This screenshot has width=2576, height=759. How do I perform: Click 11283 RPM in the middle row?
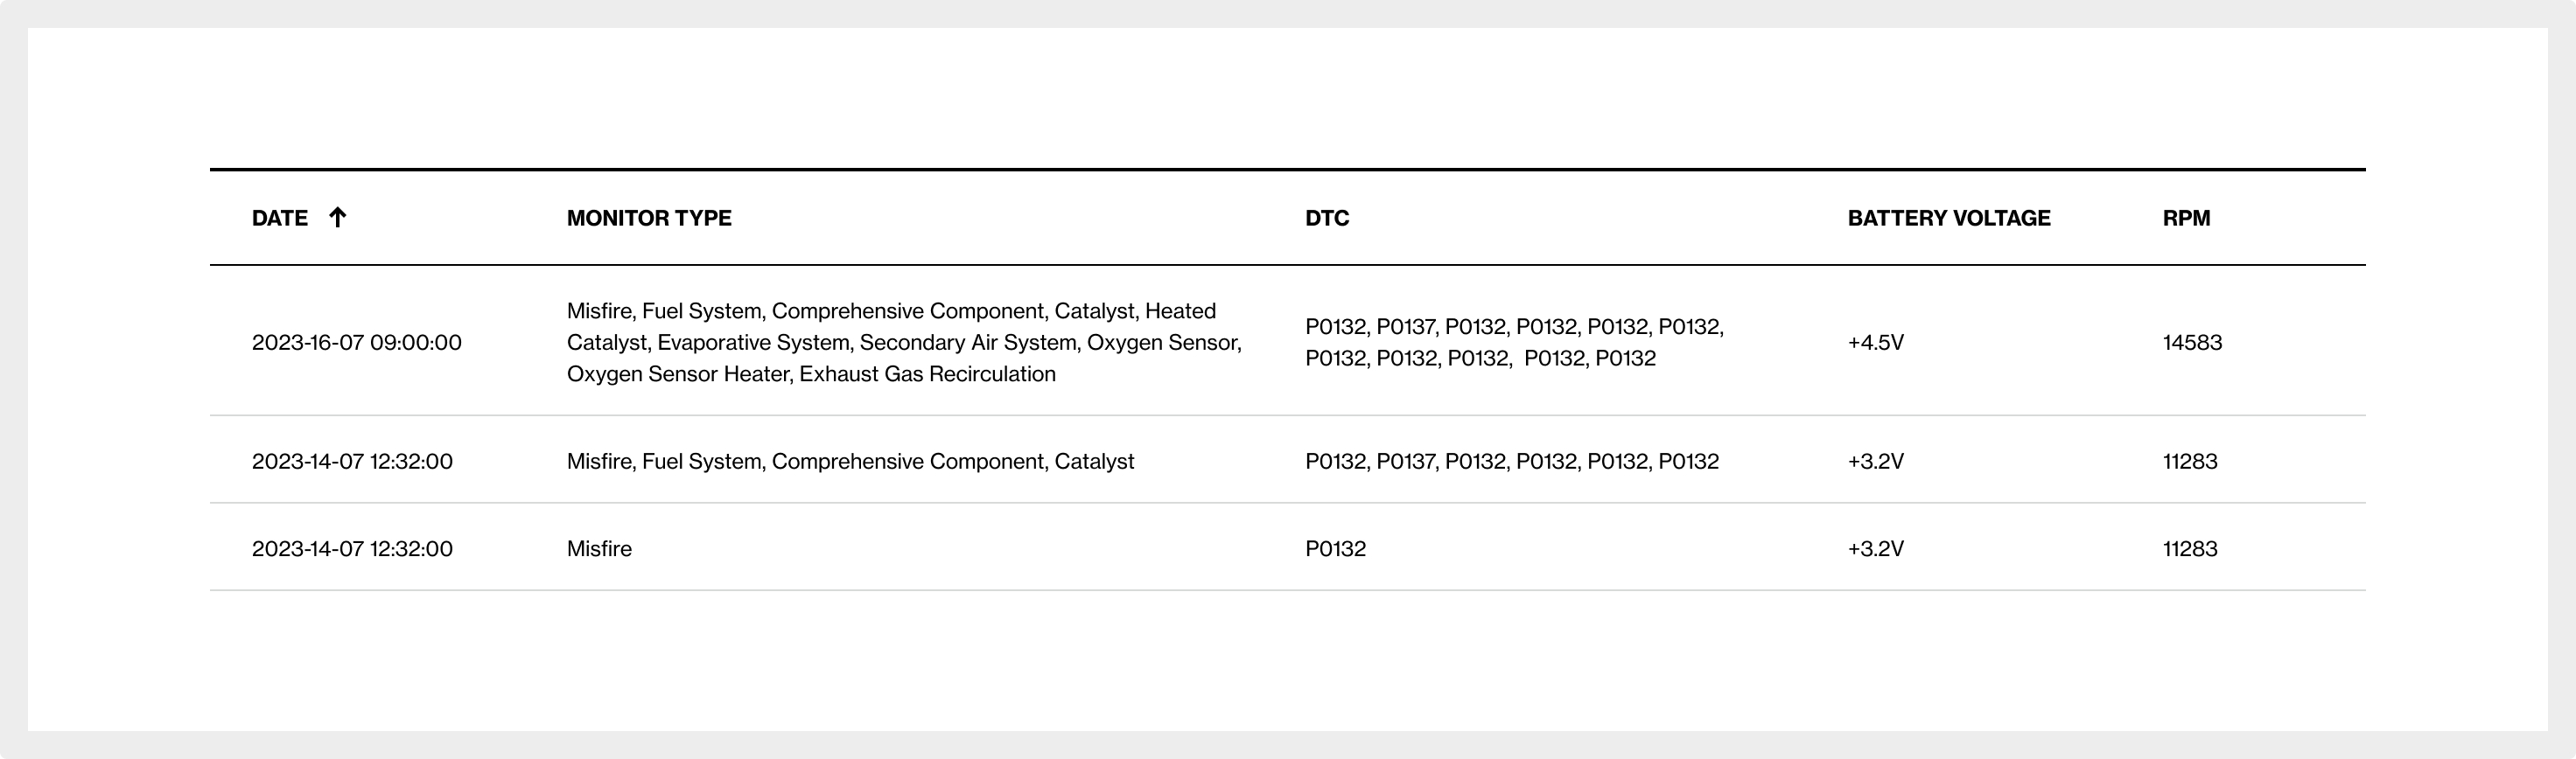pos(2189,462)
